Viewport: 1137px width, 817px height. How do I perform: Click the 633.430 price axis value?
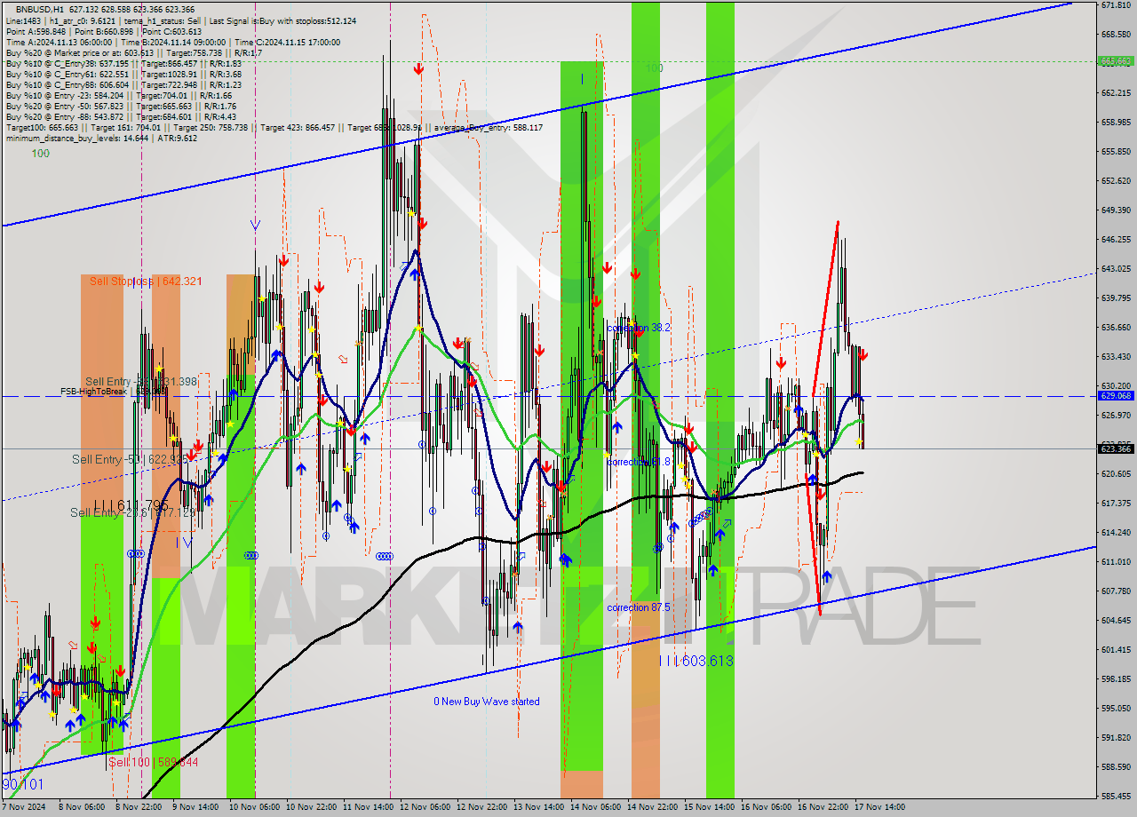pyautogui.click(x=1116, y=357)
